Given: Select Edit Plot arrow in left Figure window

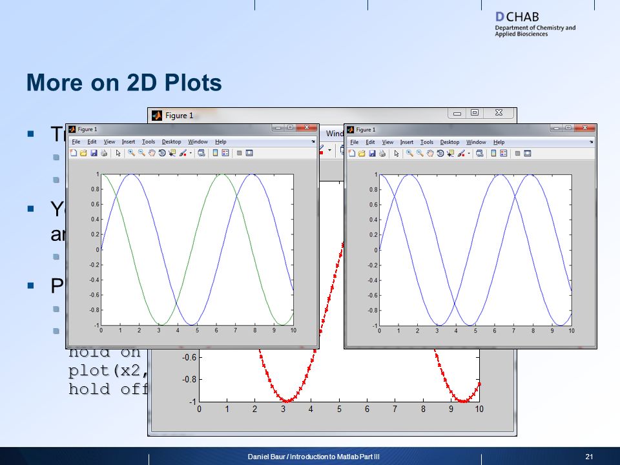Looking at the screenshot, I should [x=118, y=153].
